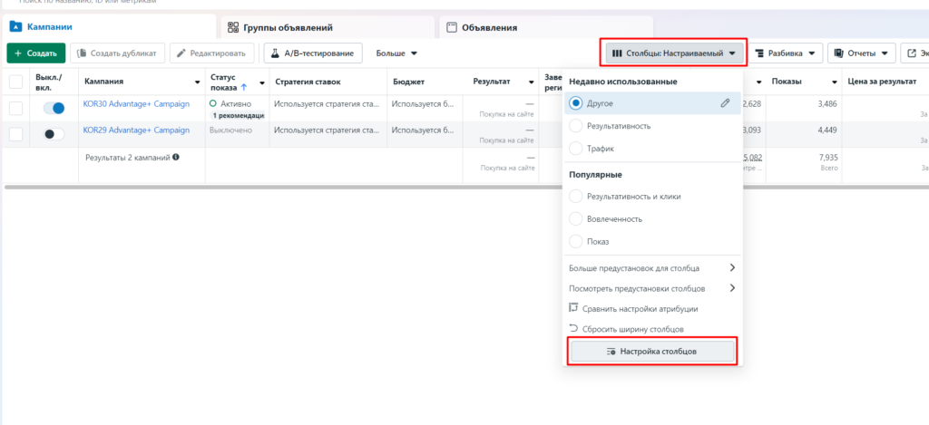This screenshot has width=929, height=425.
Task: Select the Показ radio button
Action: point(575,242)
